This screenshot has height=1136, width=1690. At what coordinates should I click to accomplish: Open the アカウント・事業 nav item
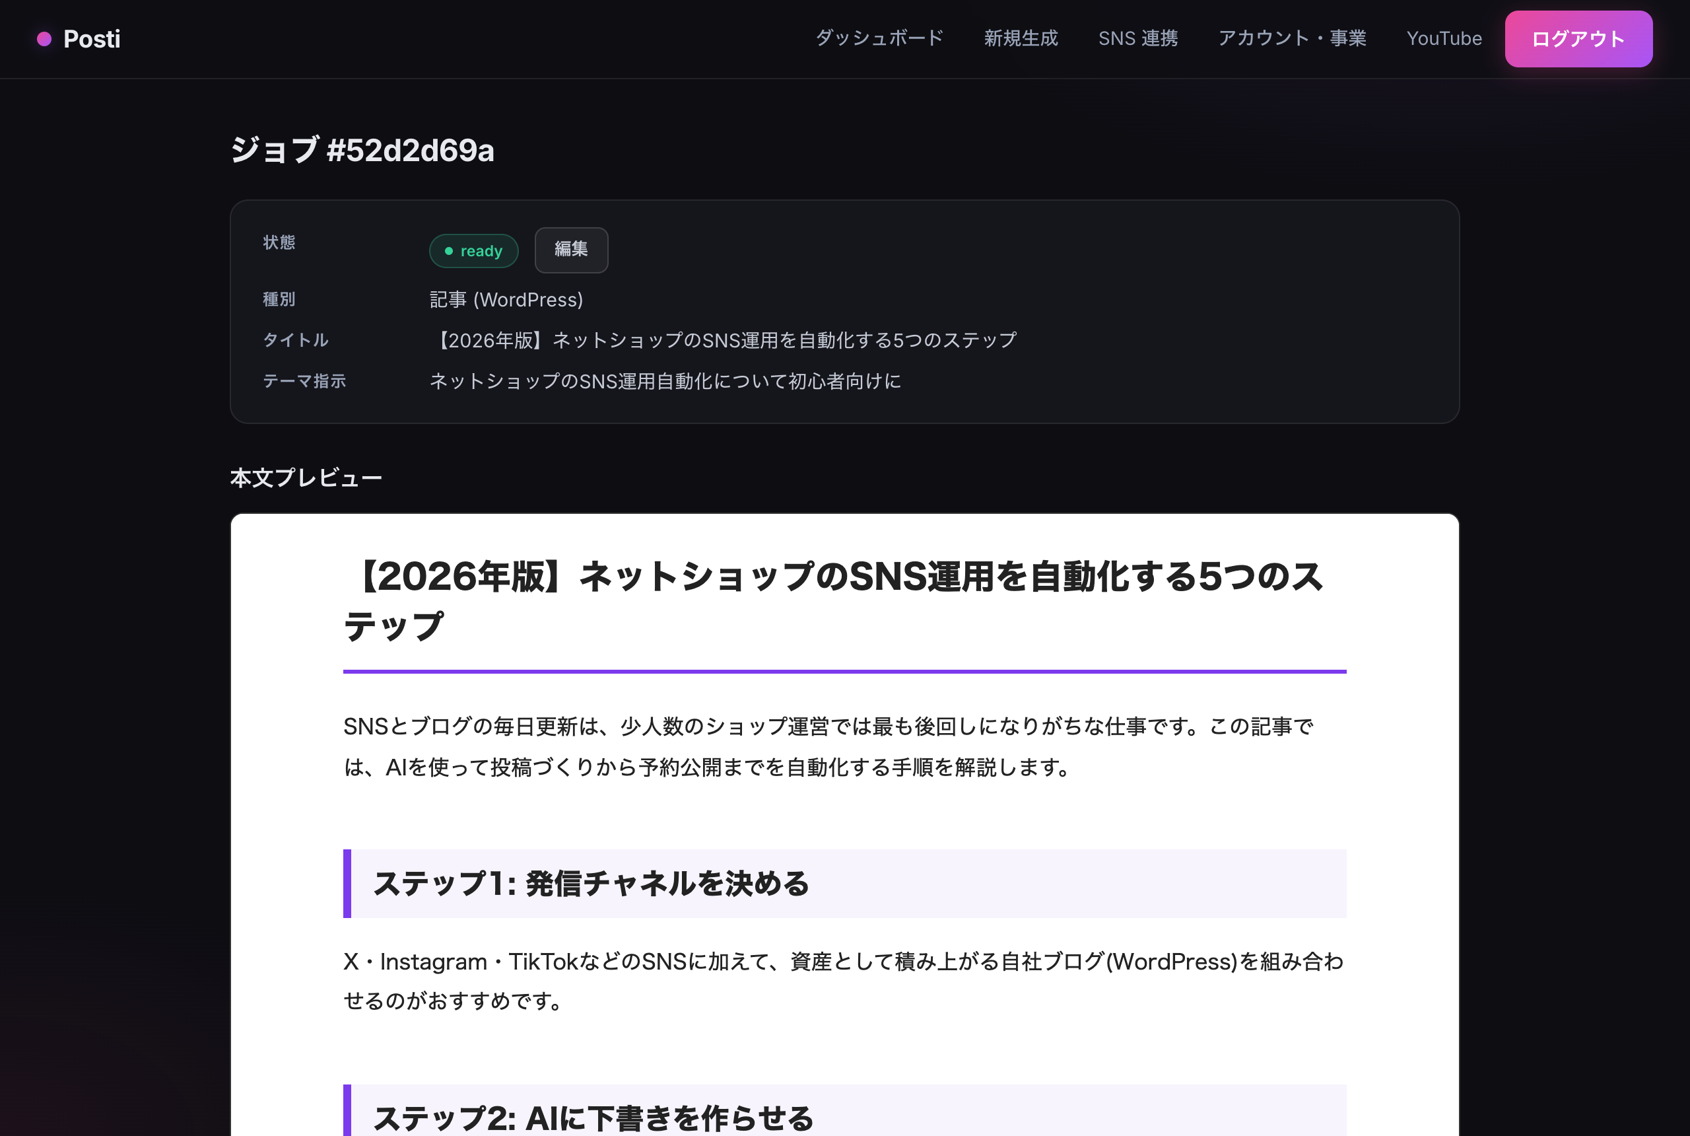(1293, 38)
